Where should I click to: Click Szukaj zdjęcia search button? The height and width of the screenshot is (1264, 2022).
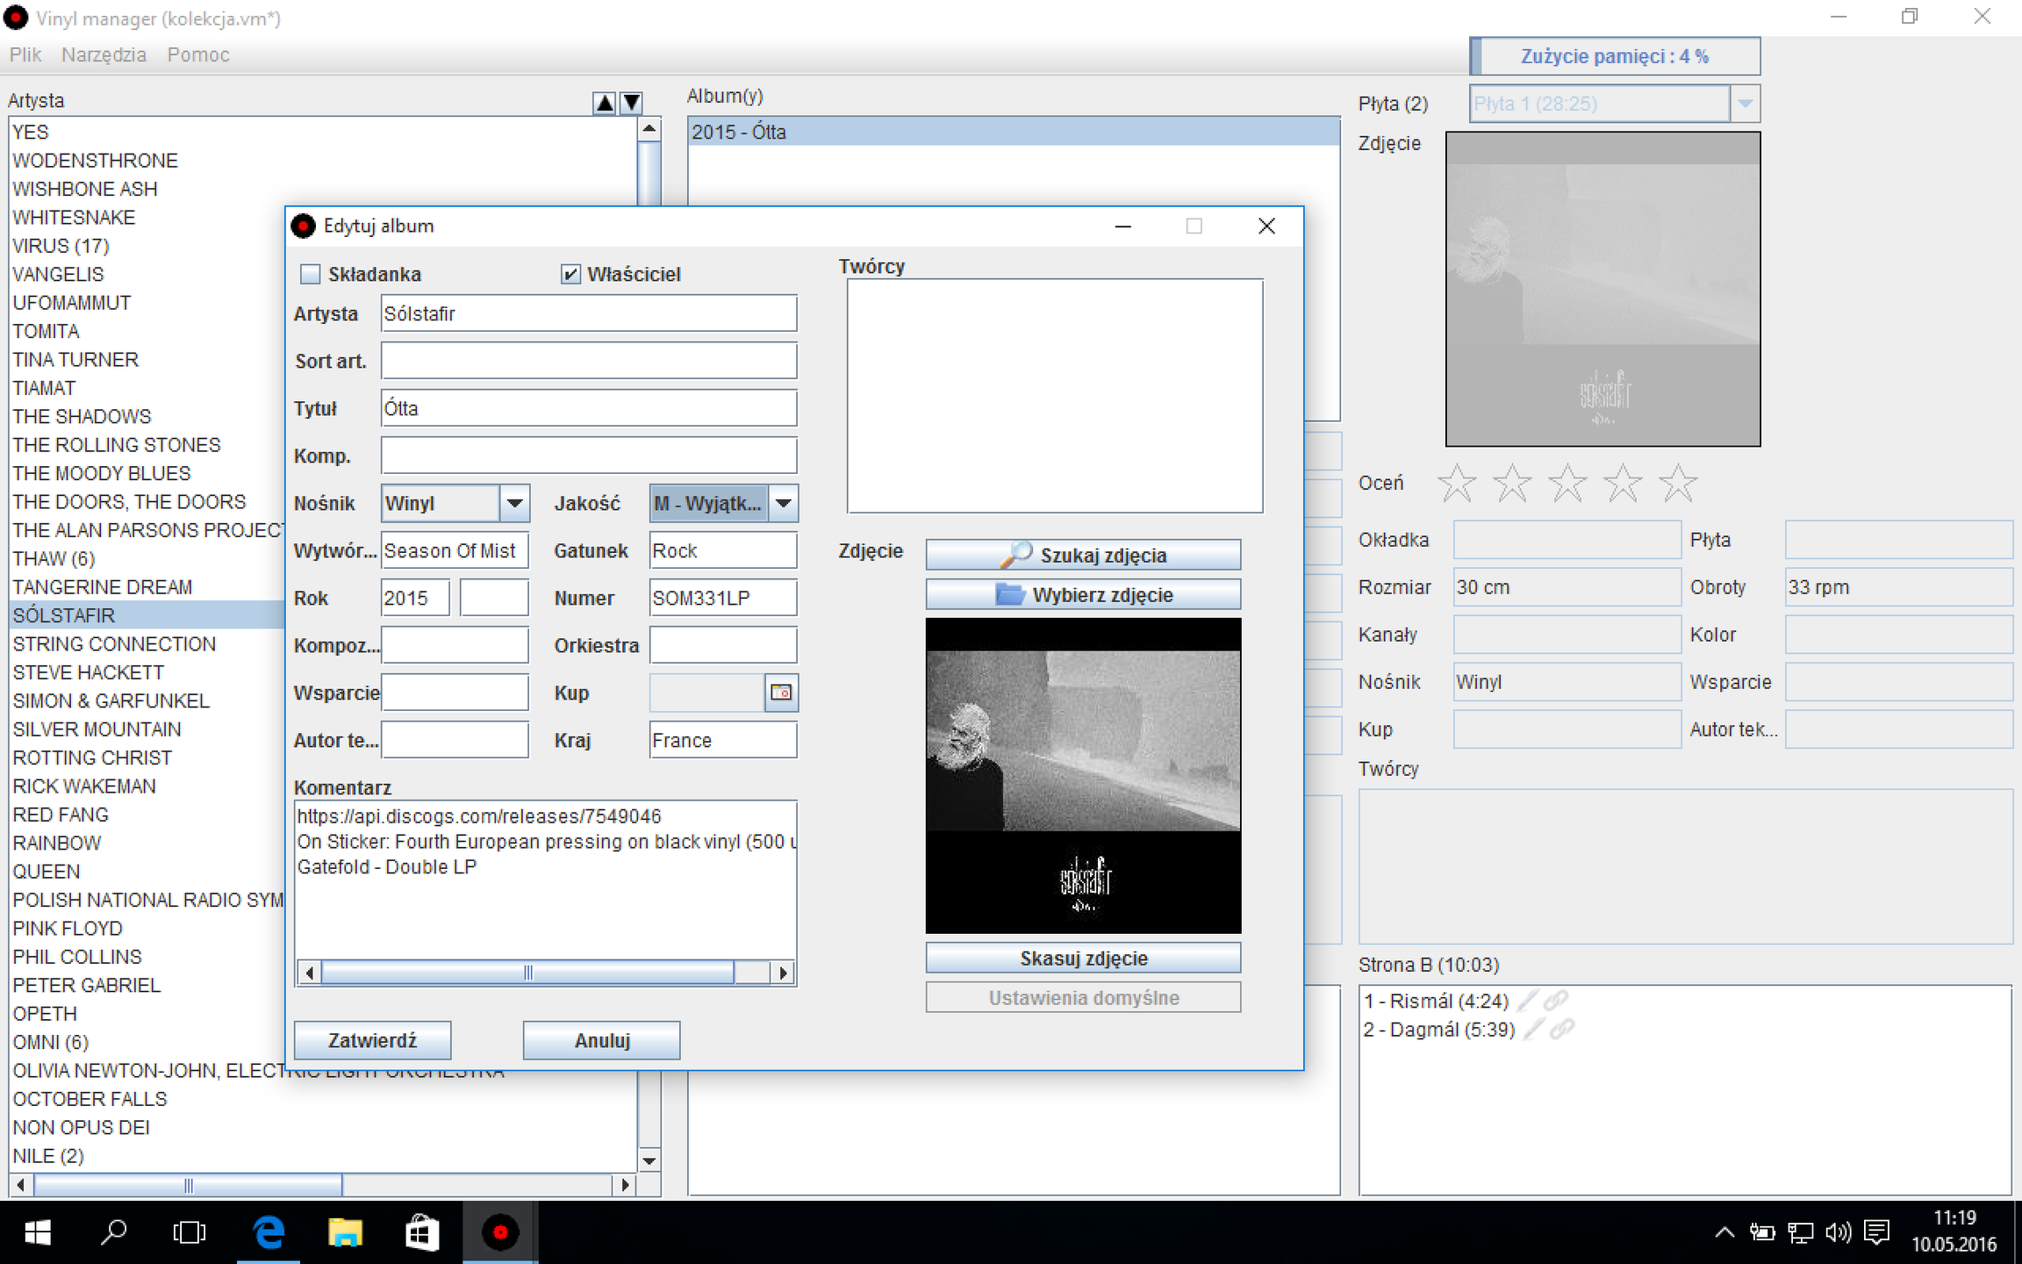[x=1083, y=555]
